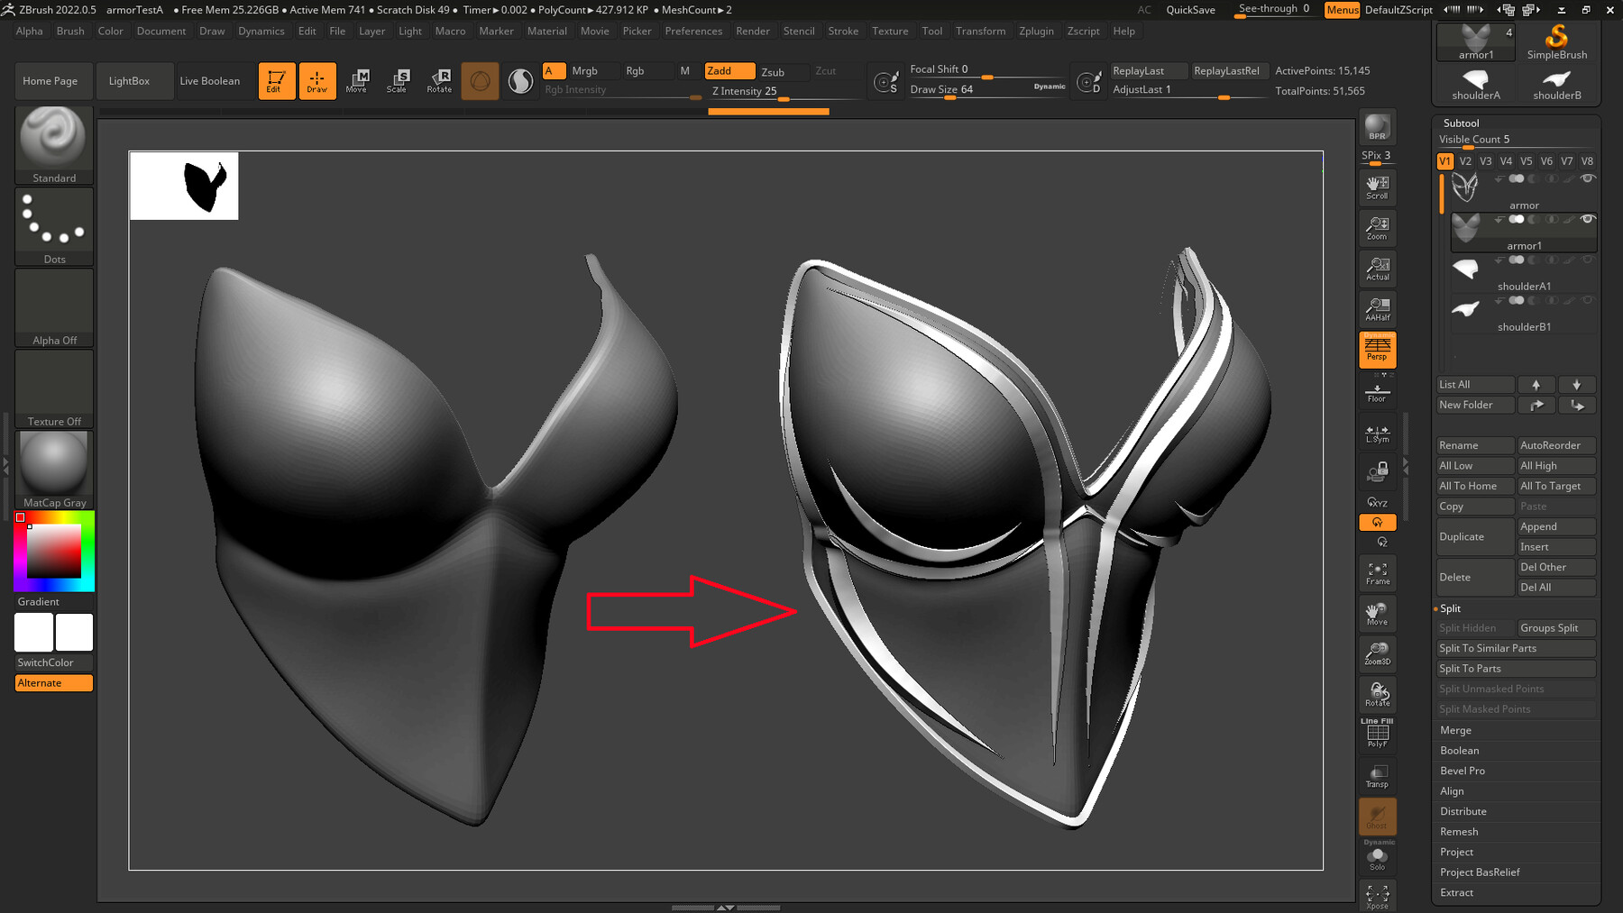Collapse the Split section

coord(1450,608)
